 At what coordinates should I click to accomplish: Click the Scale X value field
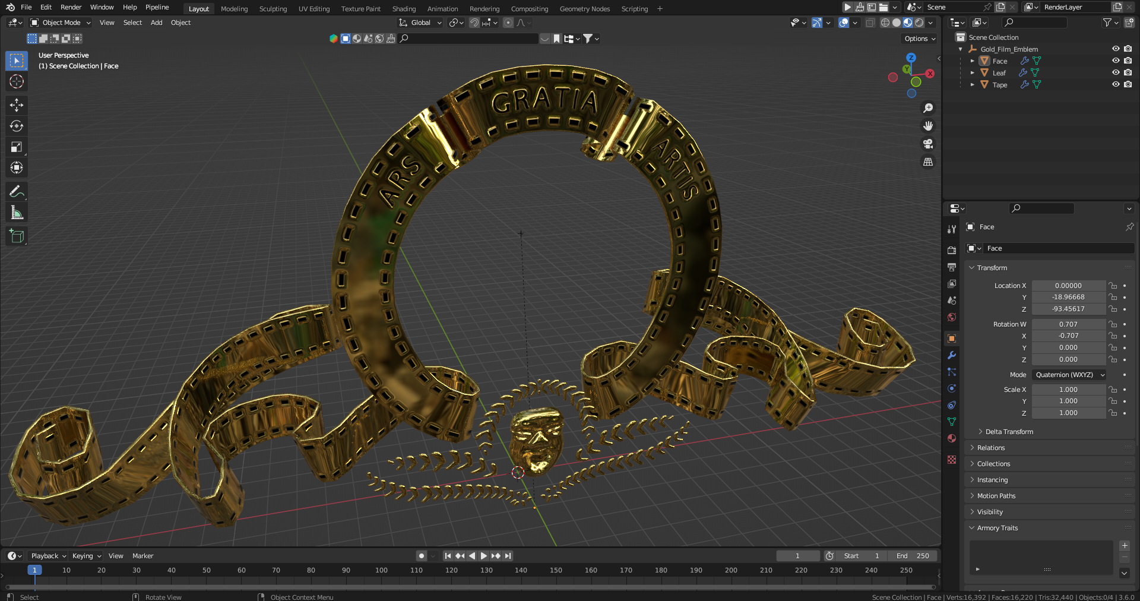point(1068,390)
